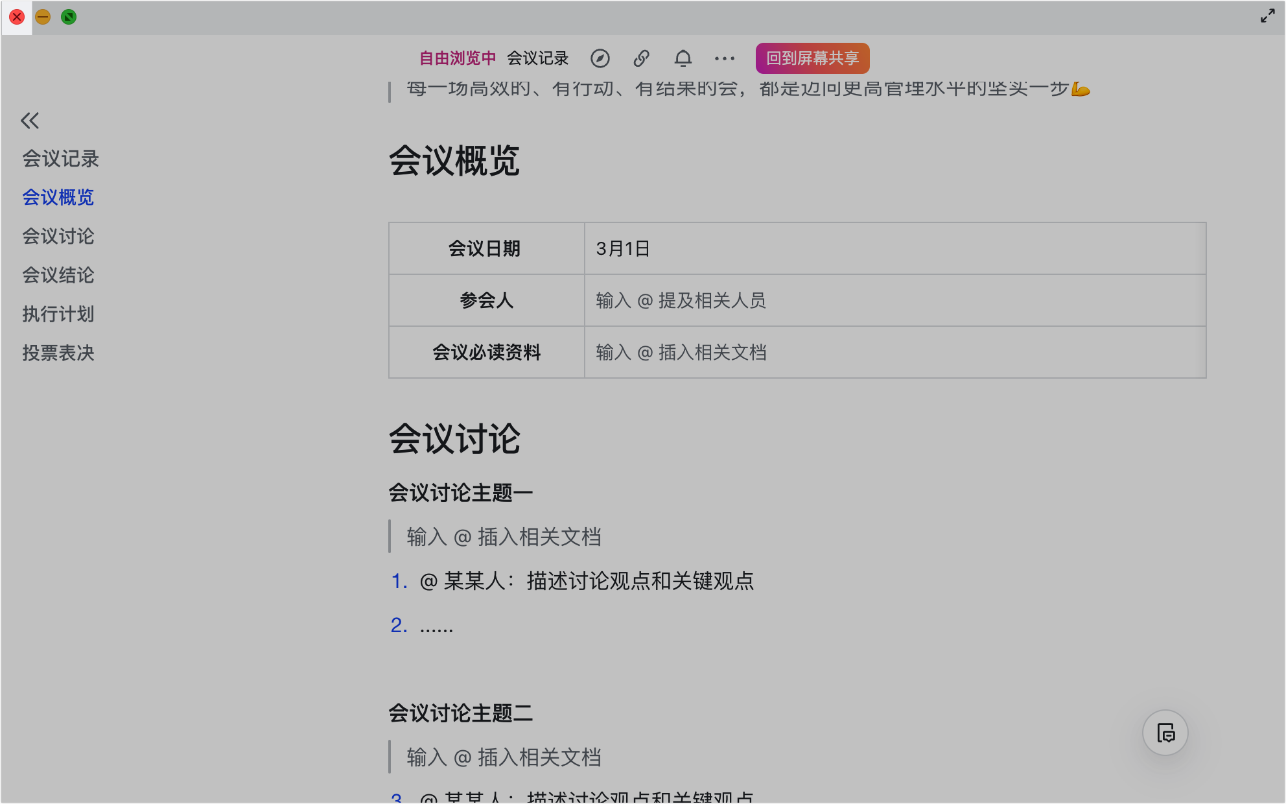
Task: Click the 会议必读资料 document placeholder field
Action: [895, 352]
